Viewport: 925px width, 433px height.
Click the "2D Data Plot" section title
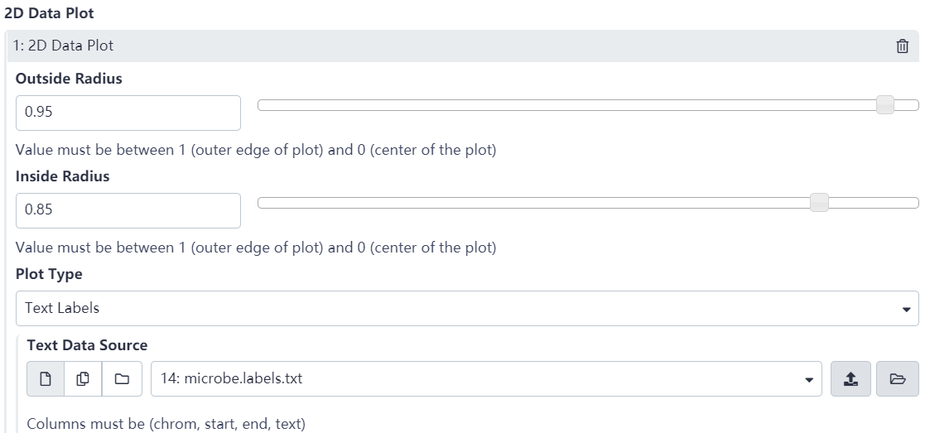(49, 14)
